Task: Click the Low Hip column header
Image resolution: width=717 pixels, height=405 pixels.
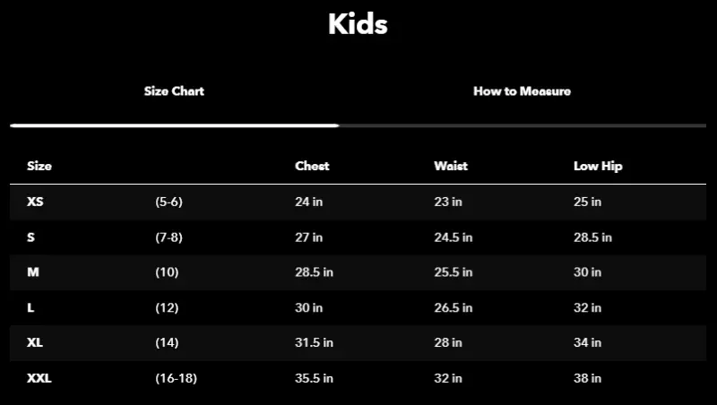Action: point(598,166)
